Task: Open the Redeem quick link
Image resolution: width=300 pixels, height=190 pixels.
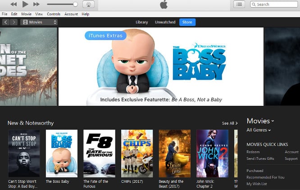Action: 253,152
